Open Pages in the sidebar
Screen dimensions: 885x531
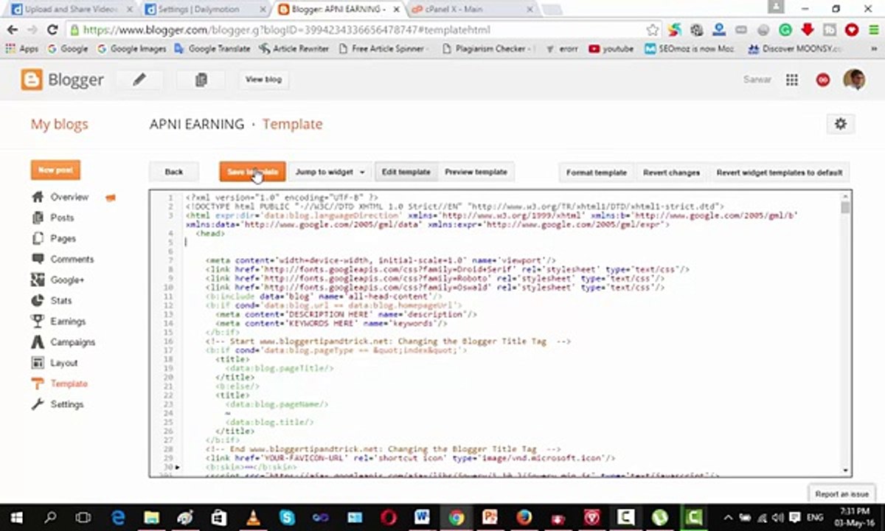[63, 239]
